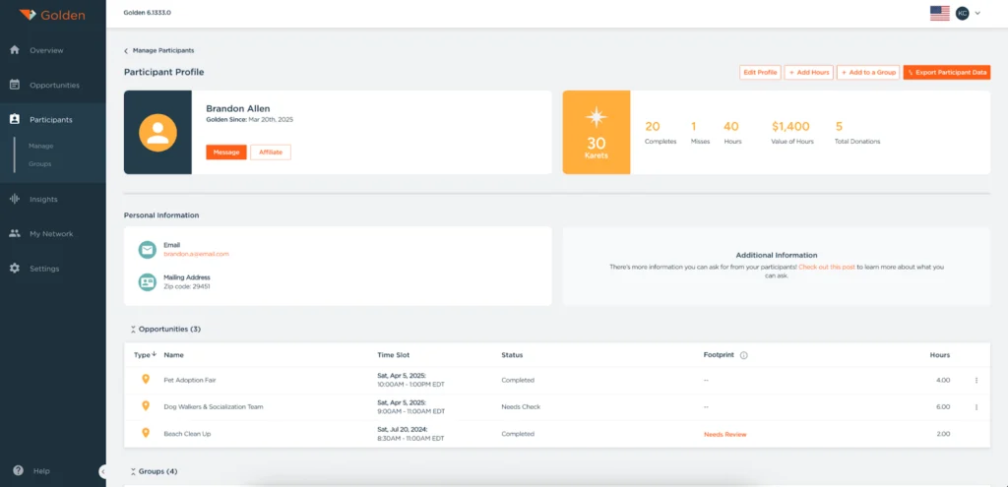Open the 'Check out this post' link
1008x487 pixels.
pyautogui.click(x=827, y=266)
